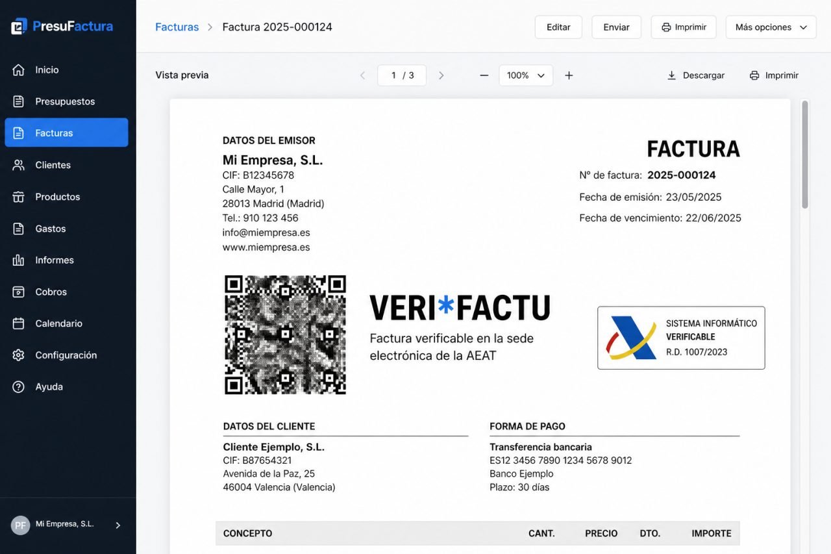Zoom out with the minus icon
The width and height of the screenshot is (831, 554).
pyautogui.click(x=484, y=75)
